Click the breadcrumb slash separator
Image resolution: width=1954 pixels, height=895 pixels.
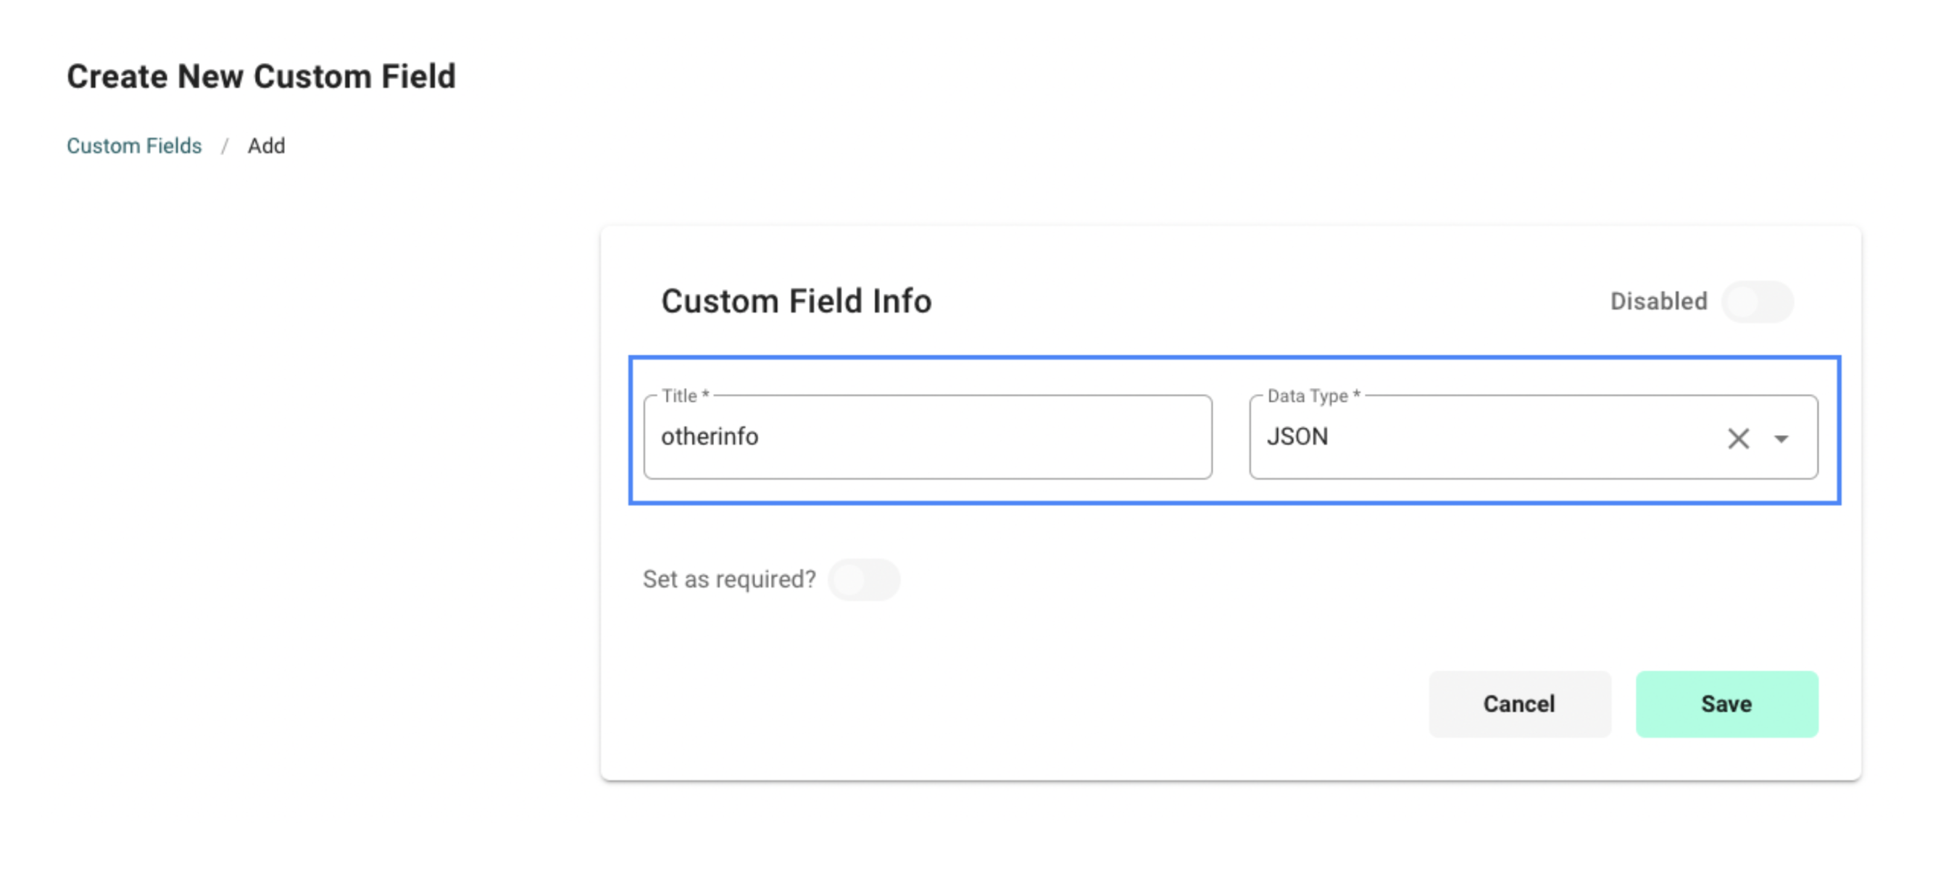(225, 146)
